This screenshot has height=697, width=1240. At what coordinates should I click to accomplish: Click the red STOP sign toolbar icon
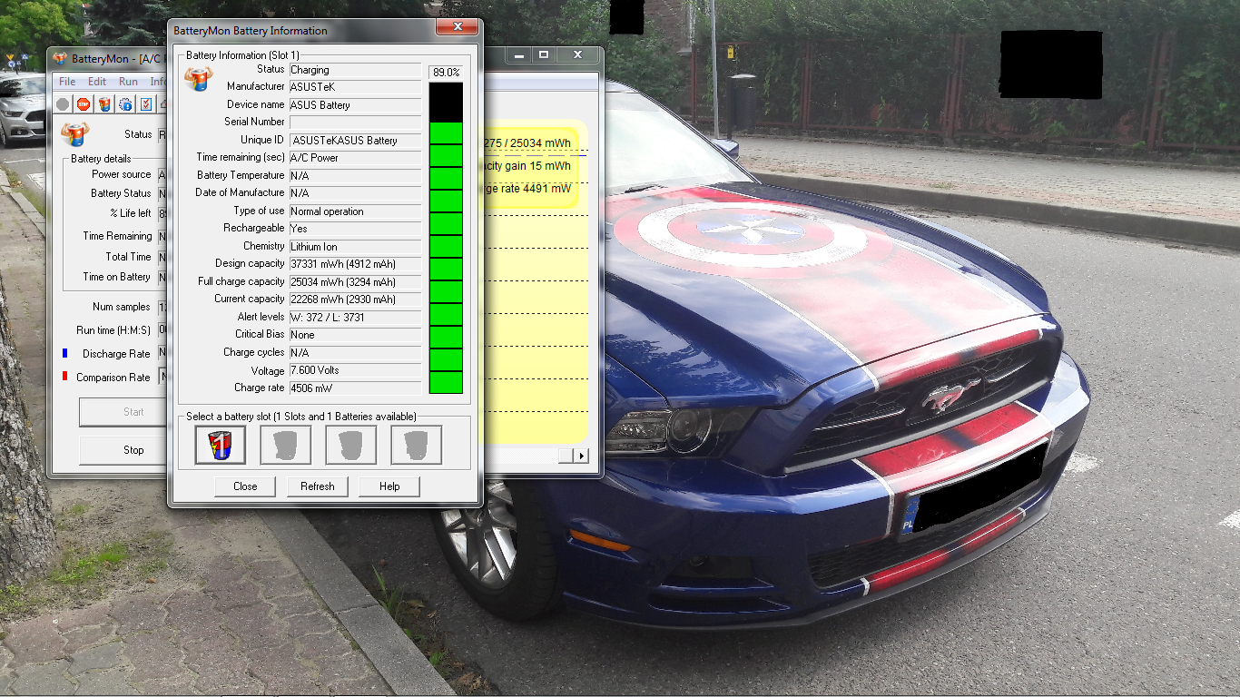point(84,104)
